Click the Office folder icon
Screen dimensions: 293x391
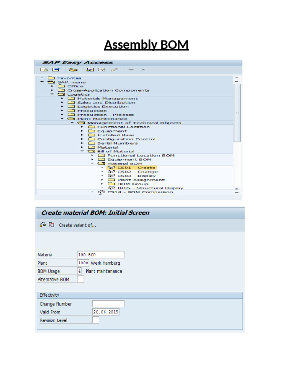[61, 86]
